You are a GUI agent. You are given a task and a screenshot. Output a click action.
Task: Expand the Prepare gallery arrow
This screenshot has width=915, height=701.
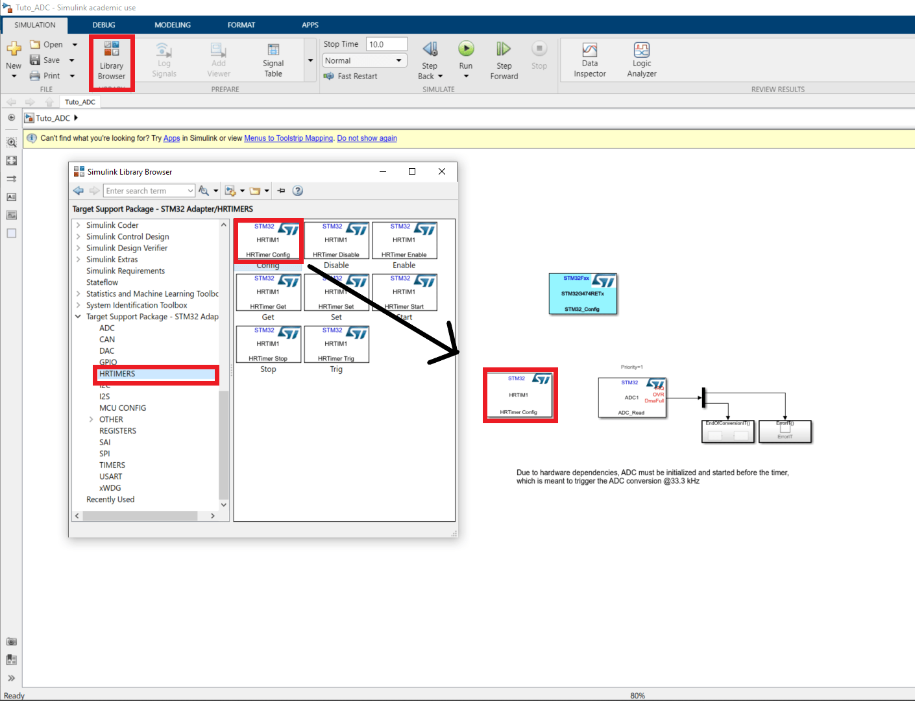(x=310, y=60)
